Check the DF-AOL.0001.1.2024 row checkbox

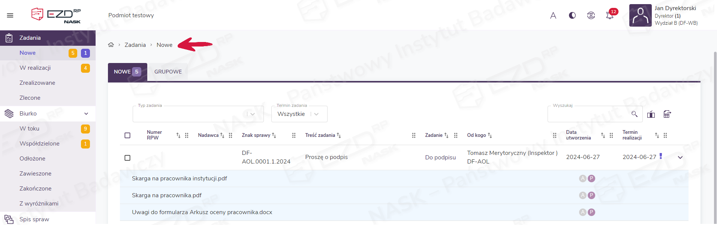127,158
